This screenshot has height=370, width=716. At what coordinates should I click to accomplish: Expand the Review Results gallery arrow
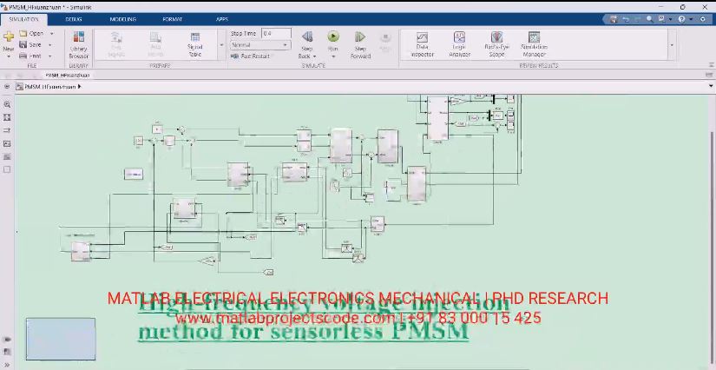(x=671, y=44)
